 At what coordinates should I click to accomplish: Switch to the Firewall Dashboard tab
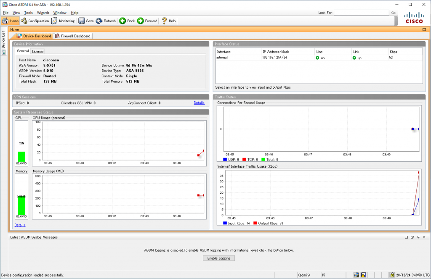(73, 36)
